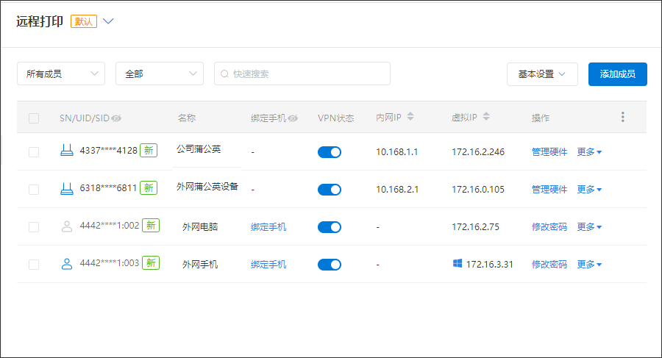The image size is (662, 358).
Task: Click the 名称 column header
Action: 187,118
